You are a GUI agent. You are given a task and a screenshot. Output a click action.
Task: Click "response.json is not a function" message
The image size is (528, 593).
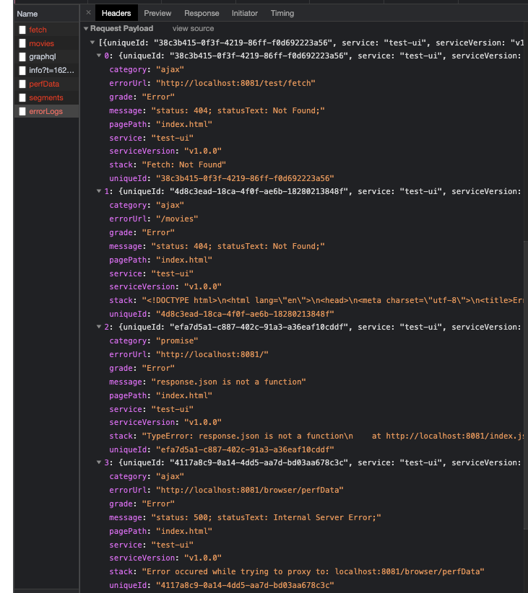click(228, 382)
